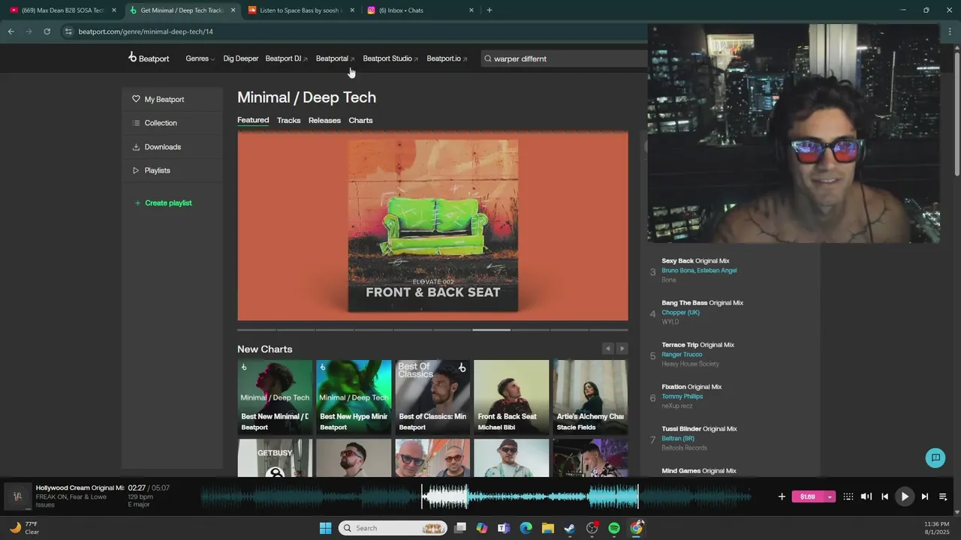This screenshot has height=540, width=961.
Task: Seek within the player waveform
Action: (x=476, y=496)
